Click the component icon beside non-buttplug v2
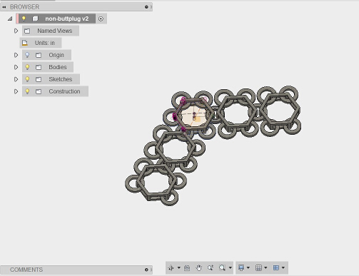 [35, 19]
